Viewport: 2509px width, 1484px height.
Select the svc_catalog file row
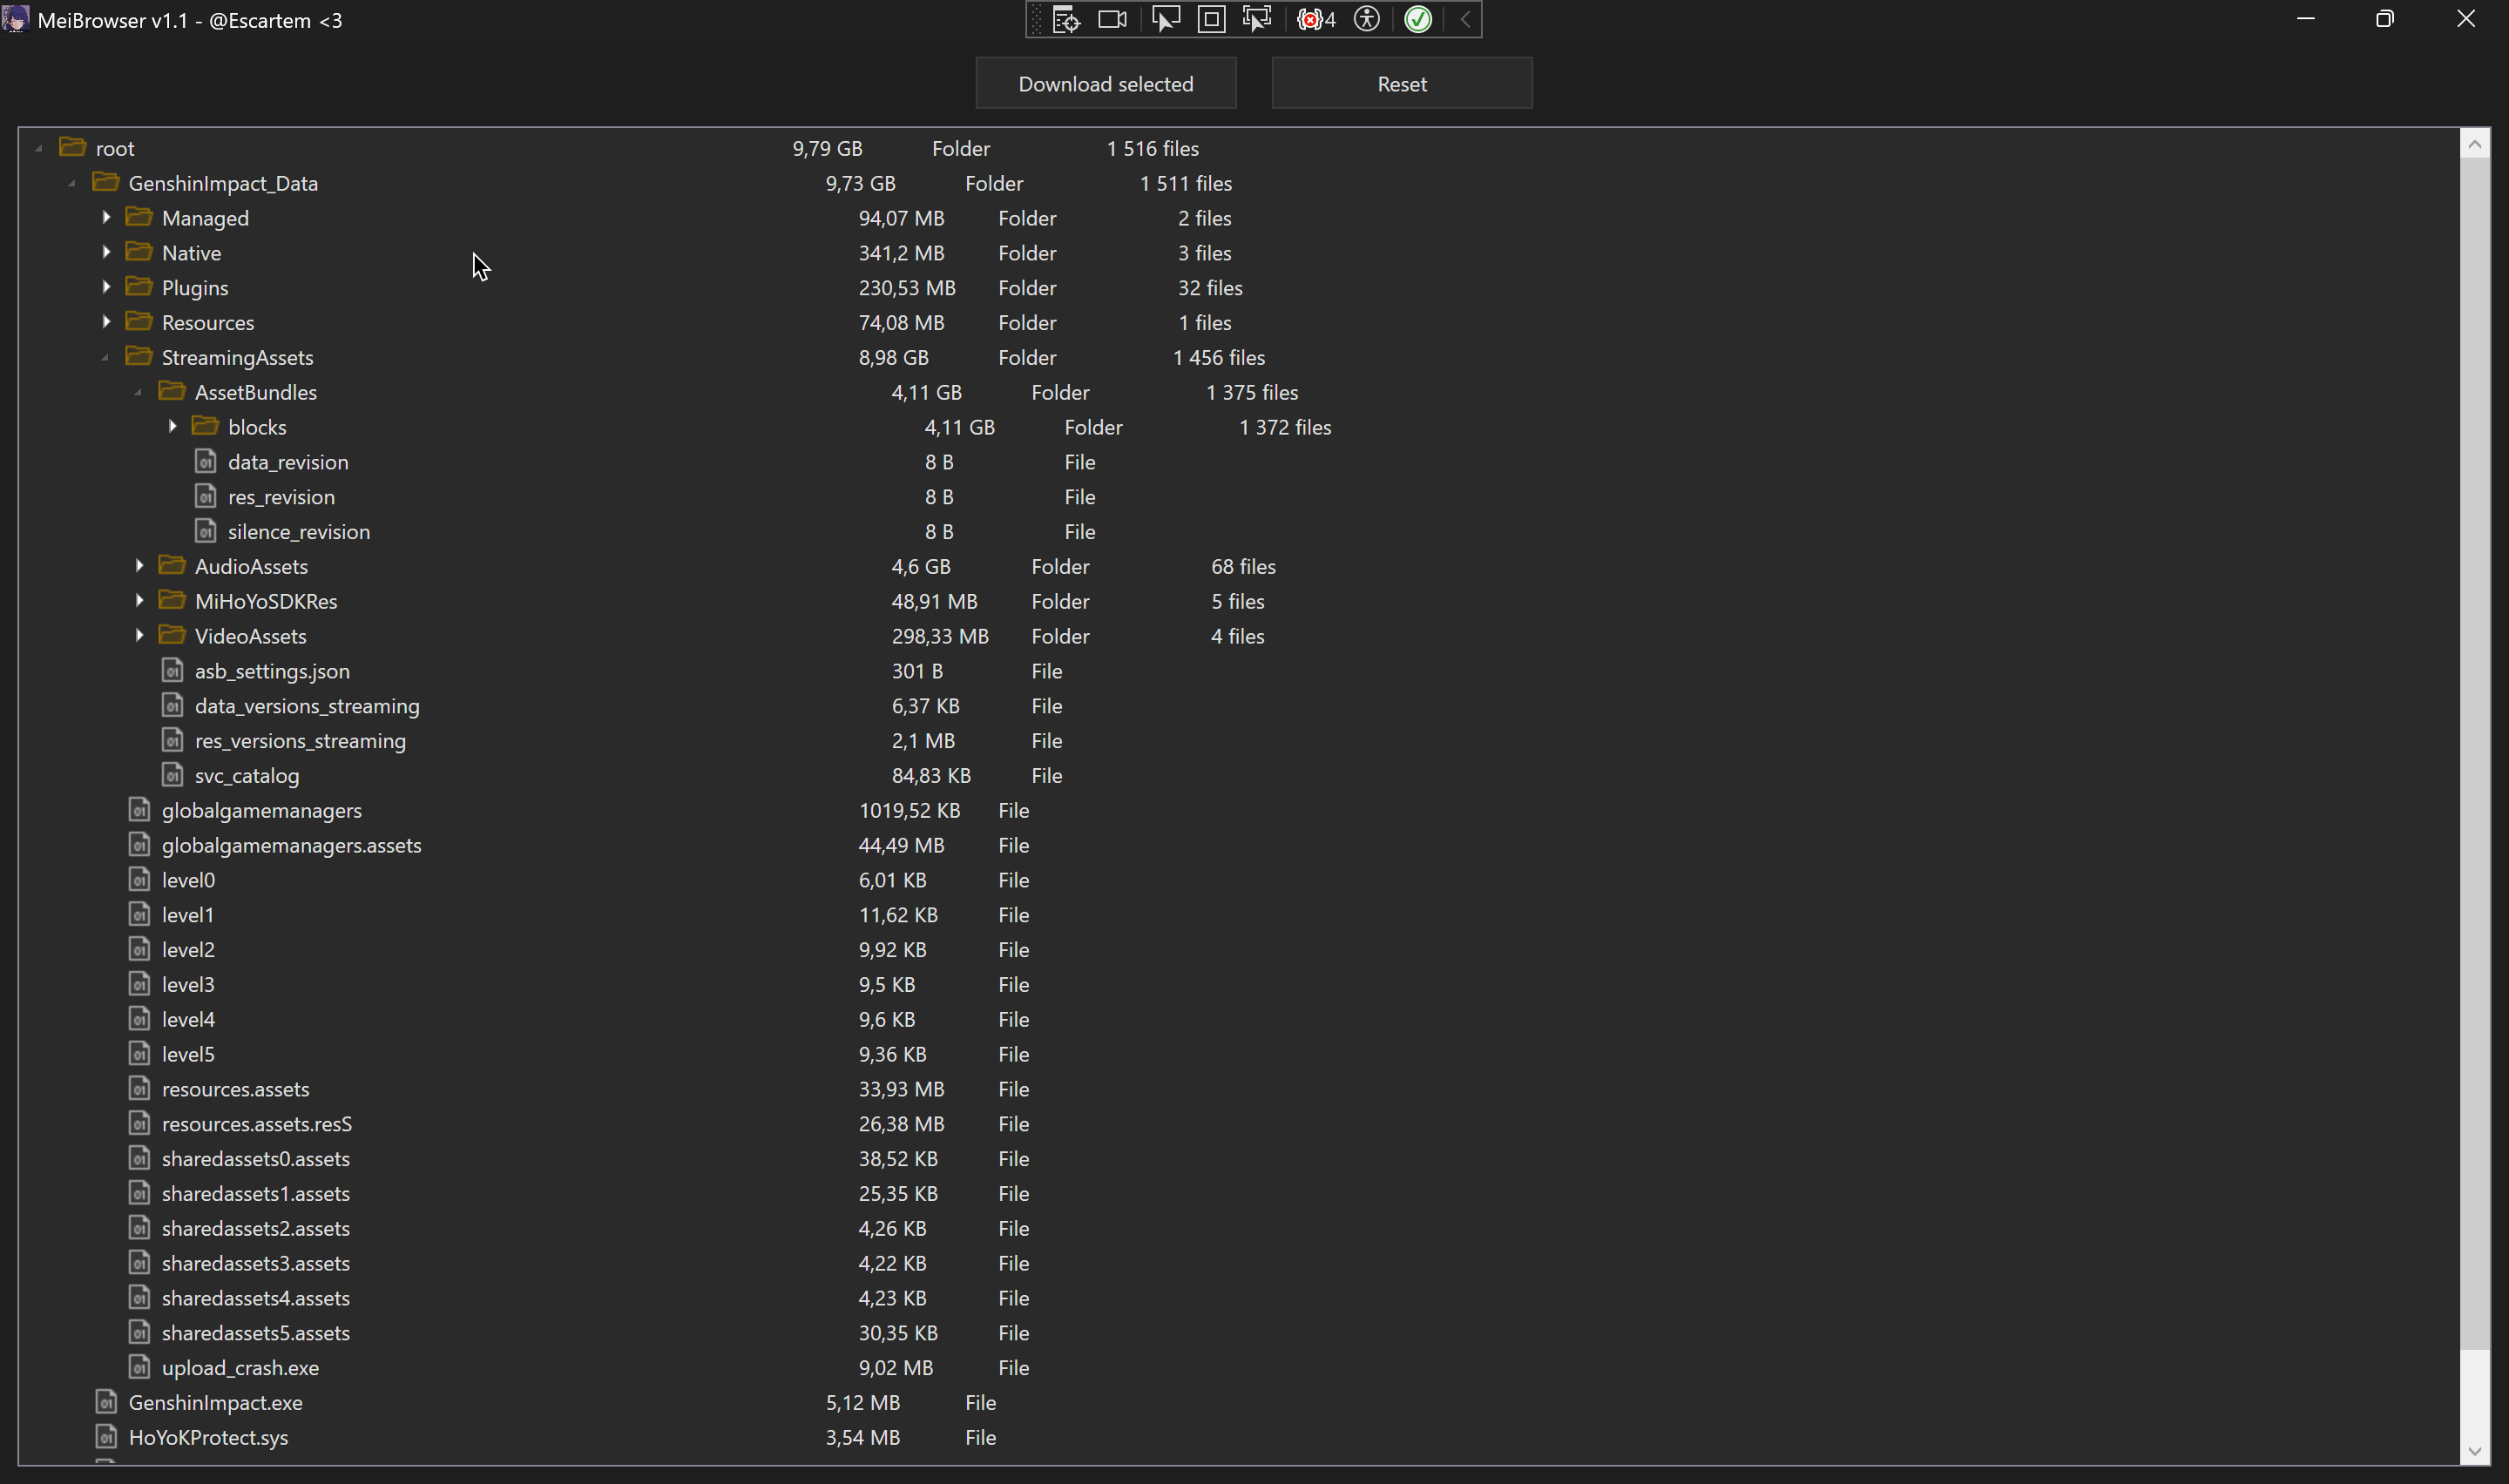[x=247, y=776]
